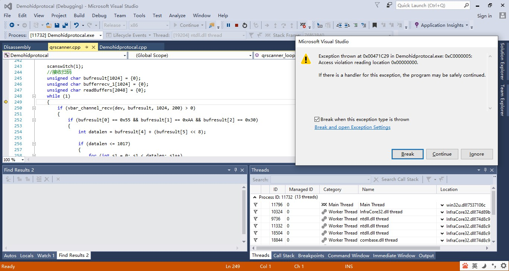Viewport: 509px width, 271px height.
Task: Open the Debug menu
Action: pyautogui.click(x=99, y=15)
